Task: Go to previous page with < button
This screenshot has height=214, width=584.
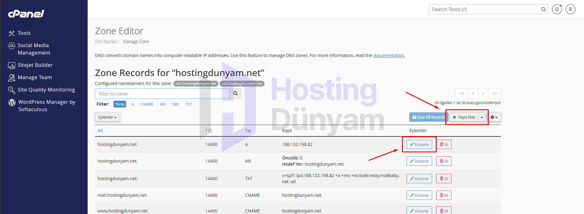Action: pos(473,94)
